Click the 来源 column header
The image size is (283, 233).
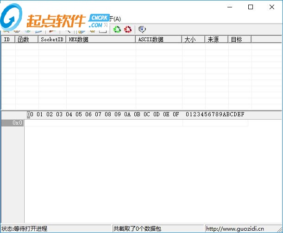[217, 39]
